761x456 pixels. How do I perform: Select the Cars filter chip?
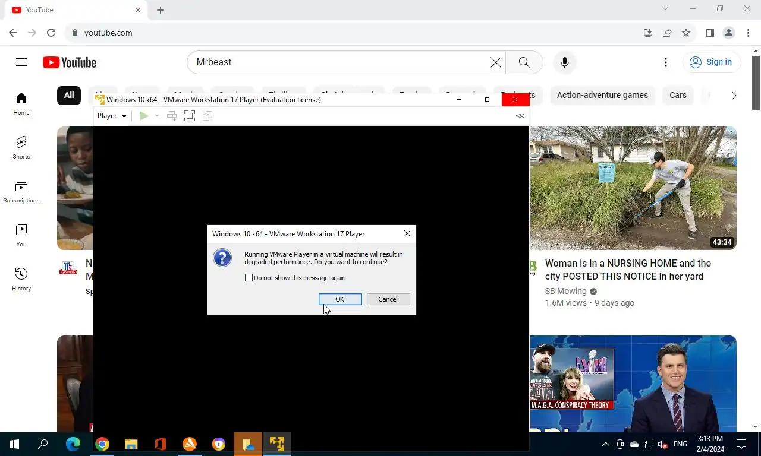pyautogui.click(x=678, y=95)
